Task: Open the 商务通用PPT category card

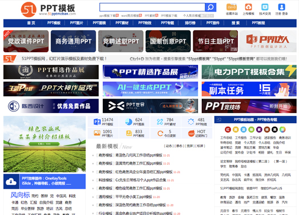Action: [73, 41]
